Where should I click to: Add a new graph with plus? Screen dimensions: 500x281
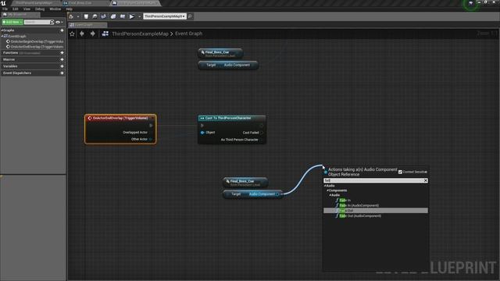point(62,30)
